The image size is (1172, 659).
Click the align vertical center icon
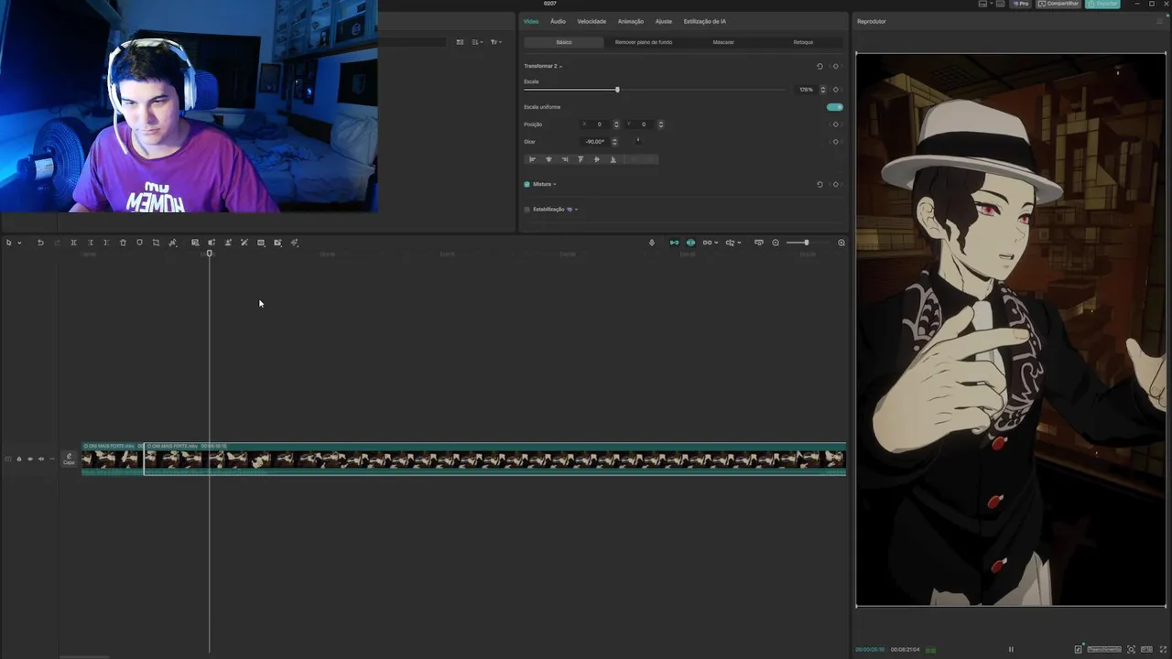click(x=597, y=159)
